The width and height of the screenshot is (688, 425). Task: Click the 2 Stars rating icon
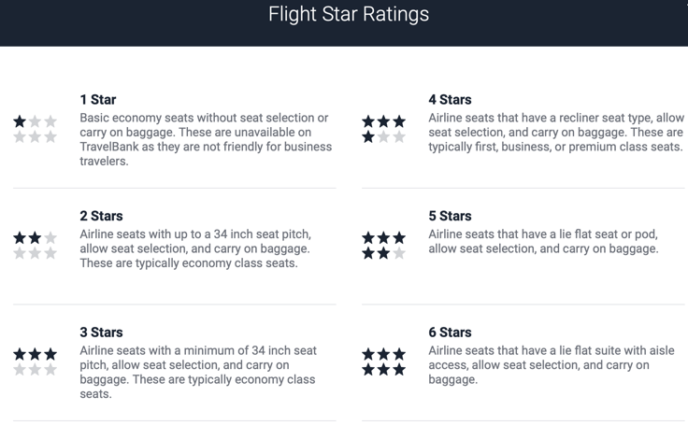(36, 245)
